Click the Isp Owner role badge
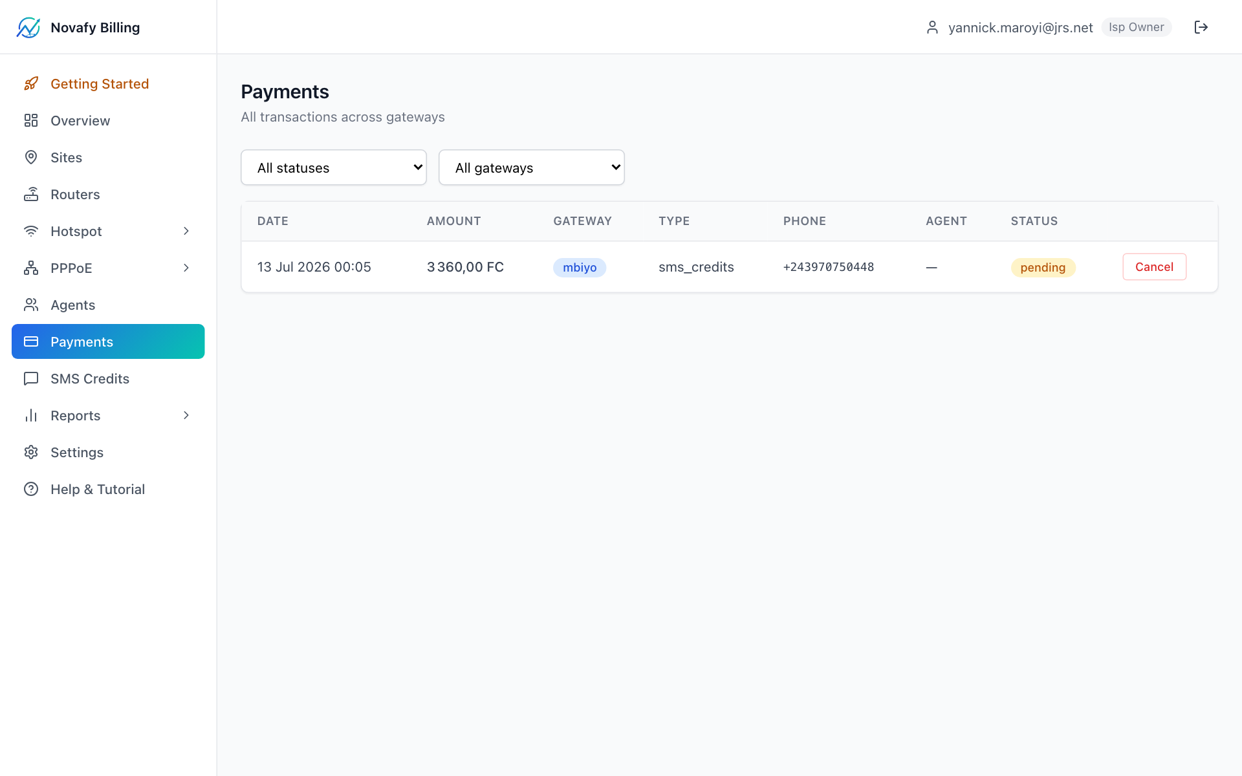Screen dimensions: 1242x776 click(1136, 27)
